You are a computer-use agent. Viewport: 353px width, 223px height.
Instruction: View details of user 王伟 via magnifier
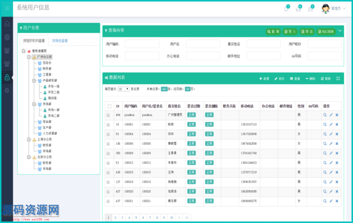[x=325, y=172]
